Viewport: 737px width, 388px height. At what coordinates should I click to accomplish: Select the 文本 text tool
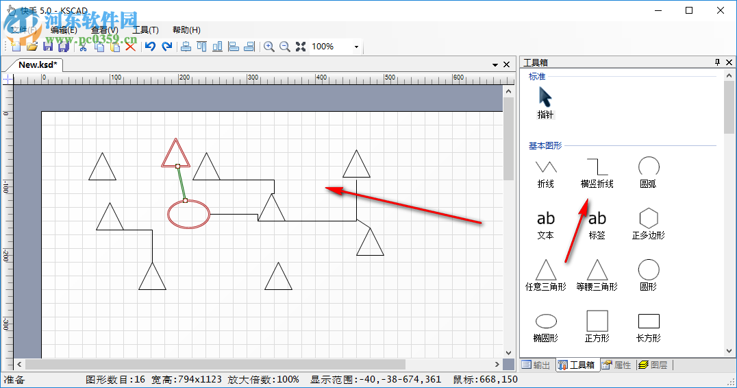coord(546,225)
